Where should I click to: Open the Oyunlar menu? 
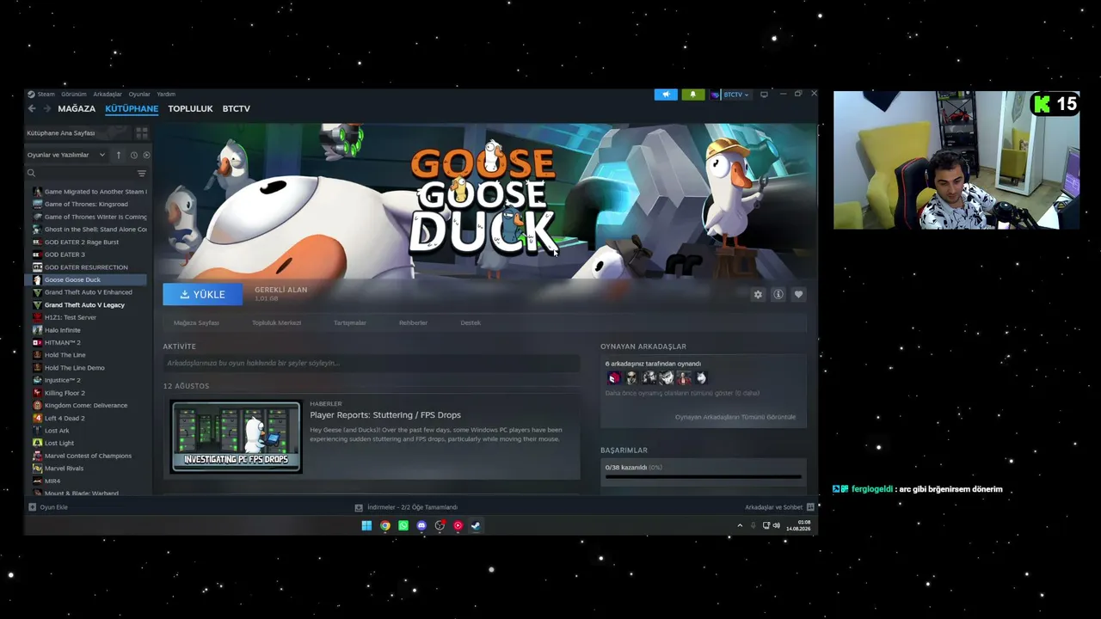(139, 95)
